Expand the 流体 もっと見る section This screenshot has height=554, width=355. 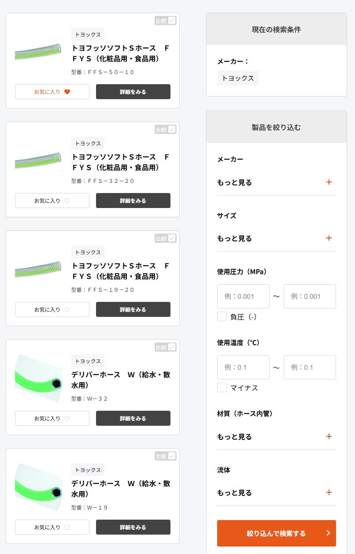pos(329,493)
